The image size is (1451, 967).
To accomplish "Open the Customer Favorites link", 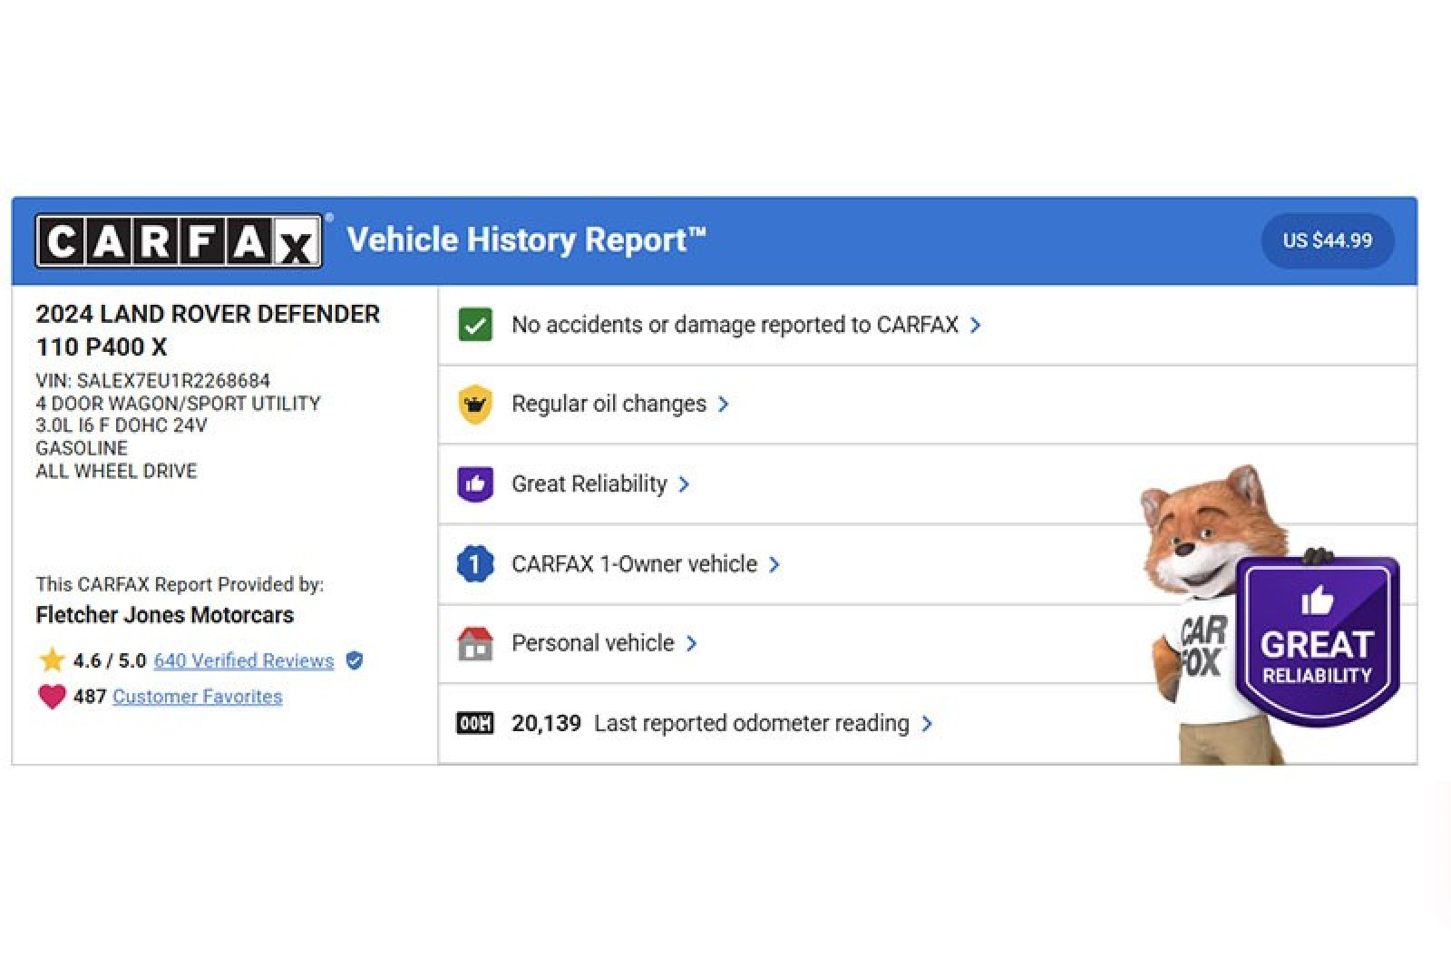I will click(197, 697).
